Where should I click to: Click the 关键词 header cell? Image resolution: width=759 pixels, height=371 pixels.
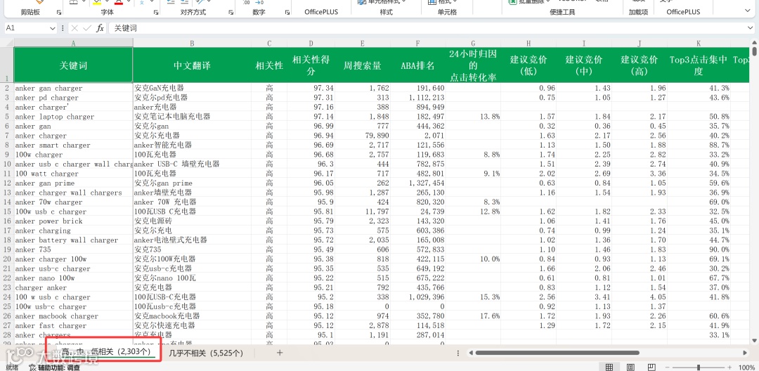pos(73,65)
